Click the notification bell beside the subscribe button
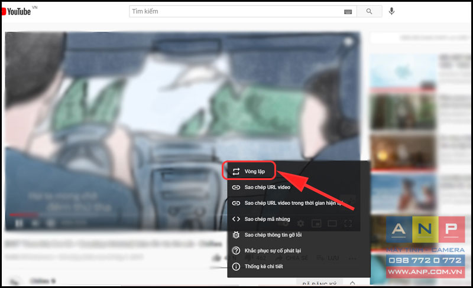The height and width of the screenshot is (288, 473). (x=352, y=283)
